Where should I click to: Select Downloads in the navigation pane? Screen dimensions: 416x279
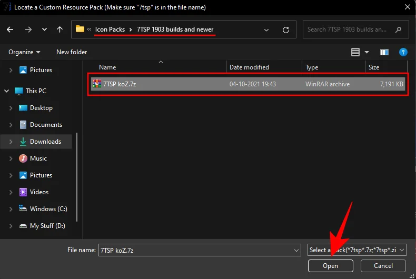click(x=45, y=142)
